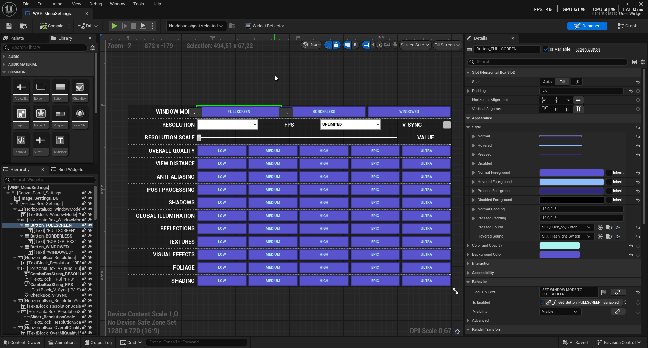Open the Color and Opacity swatch
The image size is (648, 348).
560,246
